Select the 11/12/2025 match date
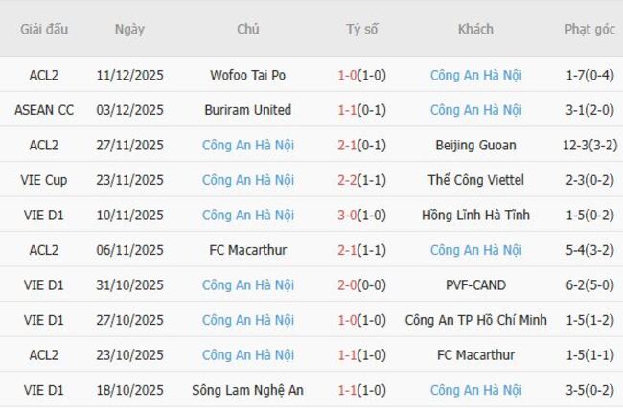 pos(129,75)
